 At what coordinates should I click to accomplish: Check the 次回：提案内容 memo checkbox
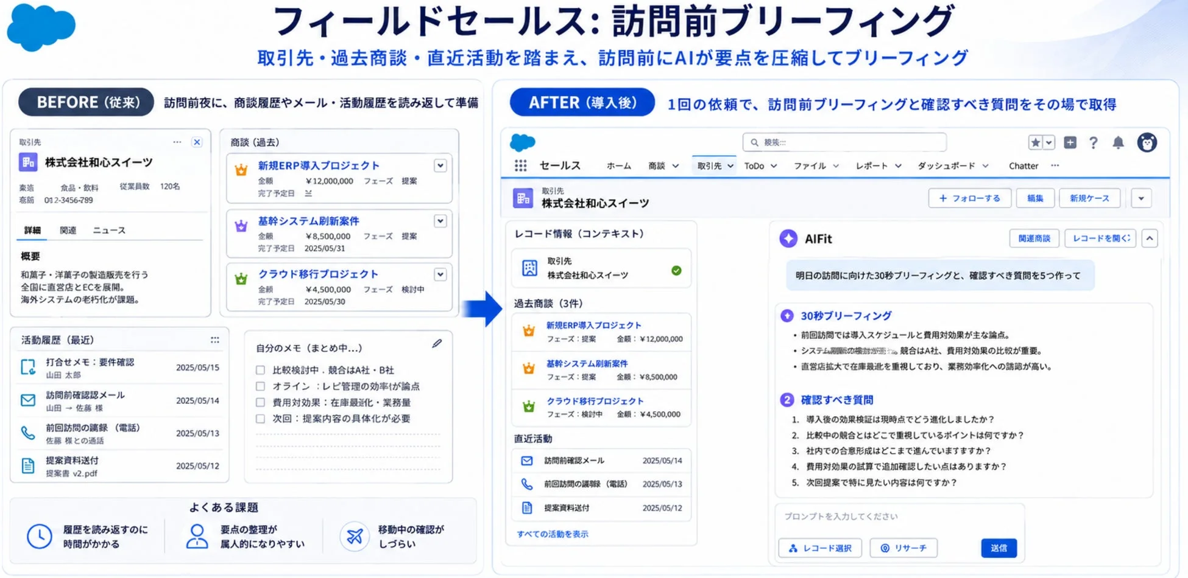260,419
